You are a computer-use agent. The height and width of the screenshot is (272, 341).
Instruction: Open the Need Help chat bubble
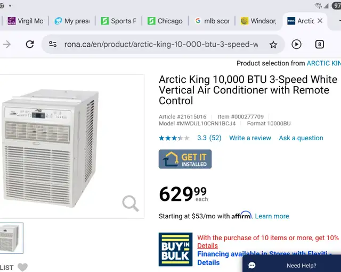[x=291, y=265]
